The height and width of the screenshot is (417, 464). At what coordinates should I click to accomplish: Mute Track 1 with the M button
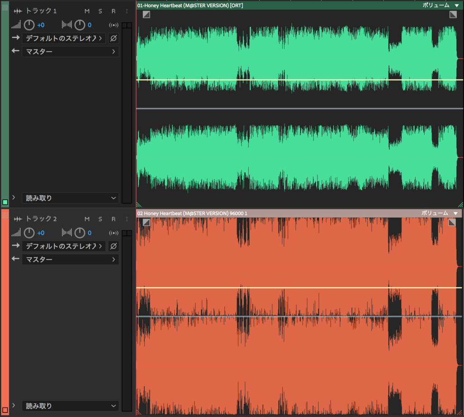click(x=87, y=11)
